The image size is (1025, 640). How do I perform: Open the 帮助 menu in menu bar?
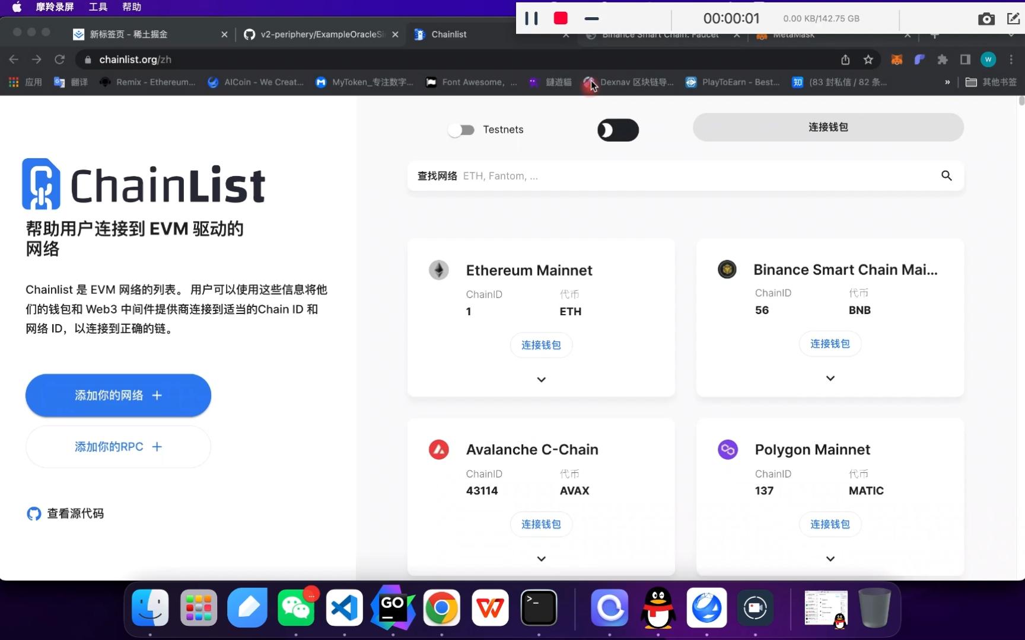(x=132, y=7)
